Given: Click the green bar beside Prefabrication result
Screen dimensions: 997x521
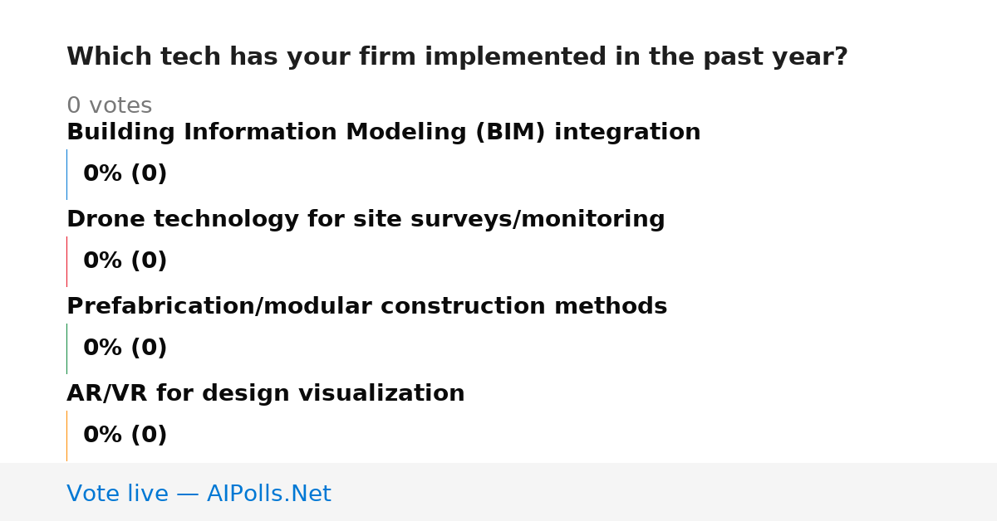Looking at the screenshot, I should click(x=66, y=348).
